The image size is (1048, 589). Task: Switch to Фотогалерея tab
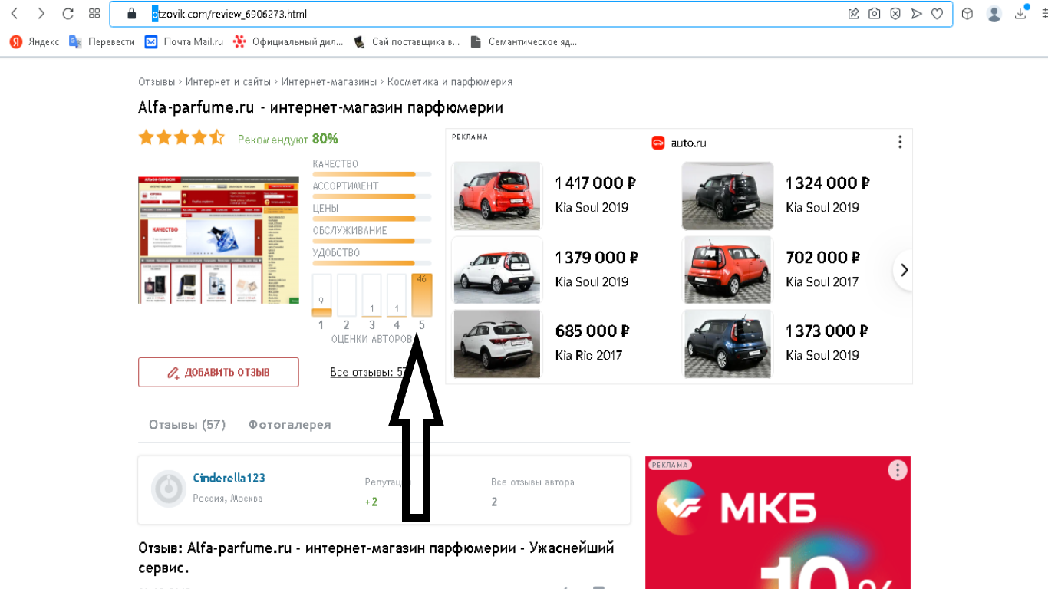(289, 424)
